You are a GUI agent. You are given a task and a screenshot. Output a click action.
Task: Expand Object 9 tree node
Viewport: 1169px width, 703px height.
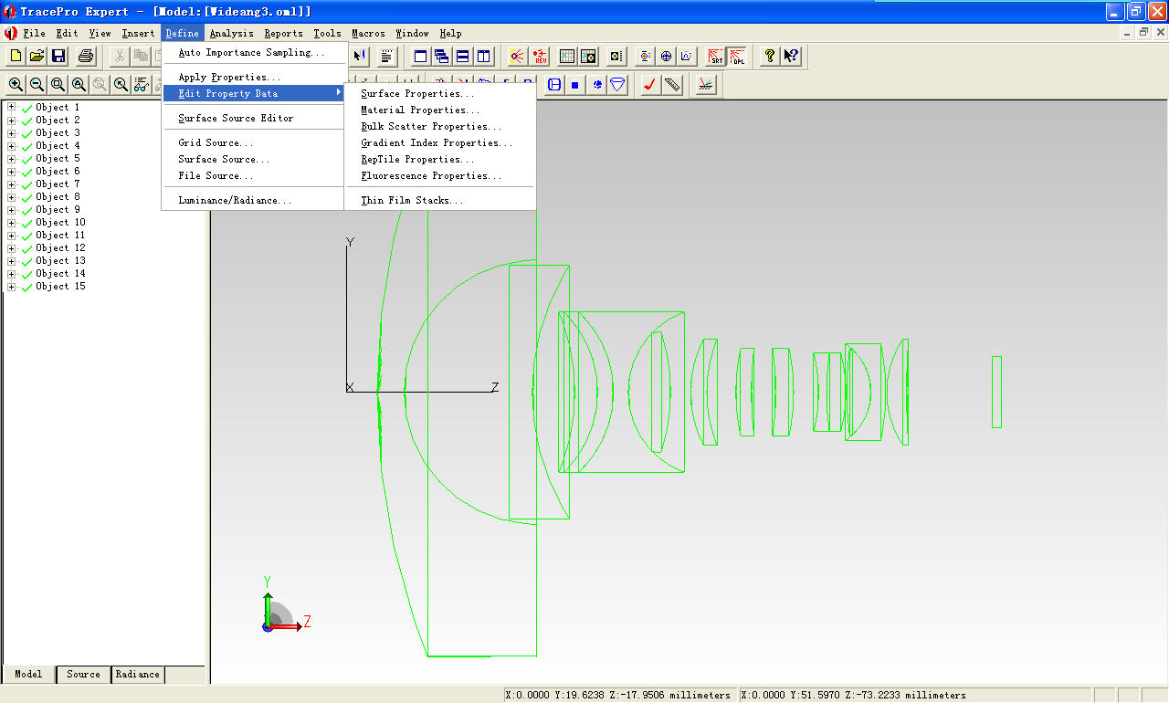point(12,210)
